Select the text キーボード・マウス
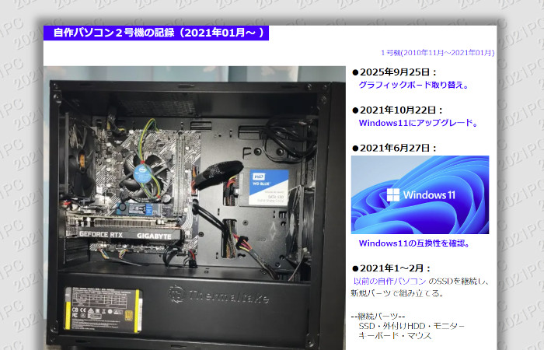Image resolution: width=544 pixels, height=350 pixels. coord(395,336)
